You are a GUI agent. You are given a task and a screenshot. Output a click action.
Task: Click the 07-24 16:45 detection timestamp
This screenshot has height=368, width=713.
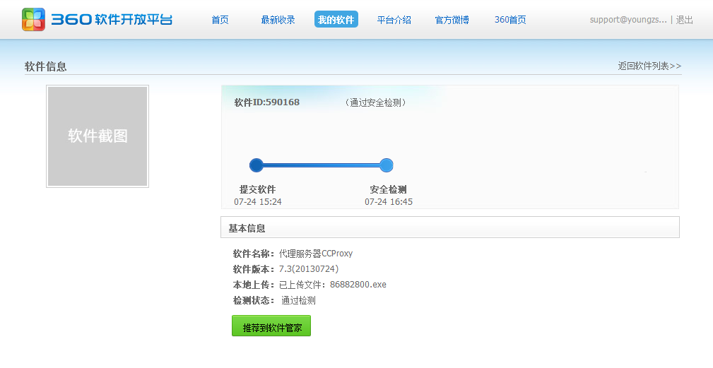point(389,202)
